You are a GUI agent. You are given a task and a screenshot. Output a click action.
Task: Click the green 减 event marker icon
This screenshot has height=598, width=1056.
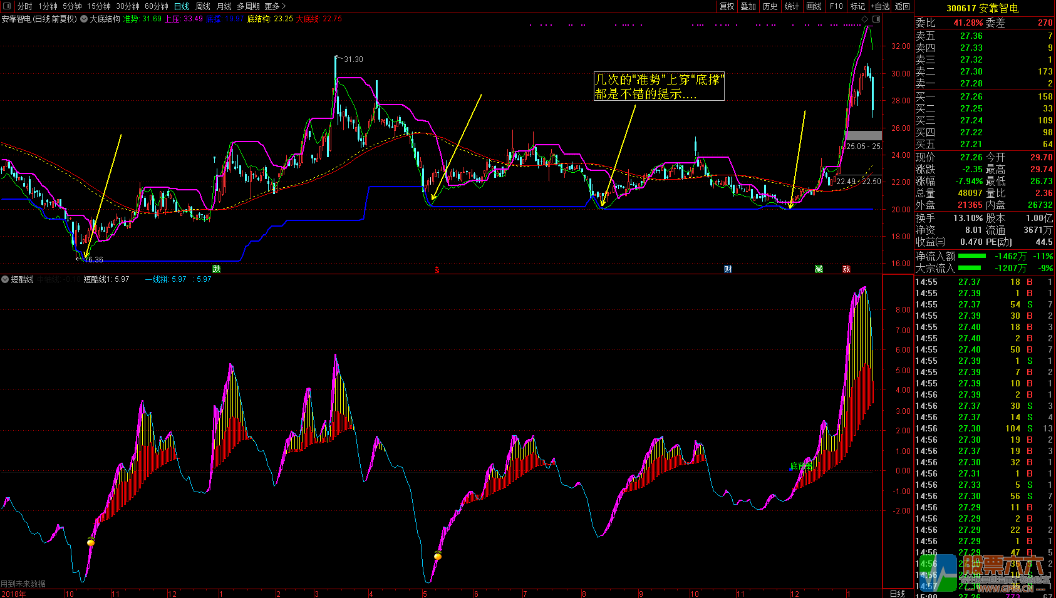point(819,269)
